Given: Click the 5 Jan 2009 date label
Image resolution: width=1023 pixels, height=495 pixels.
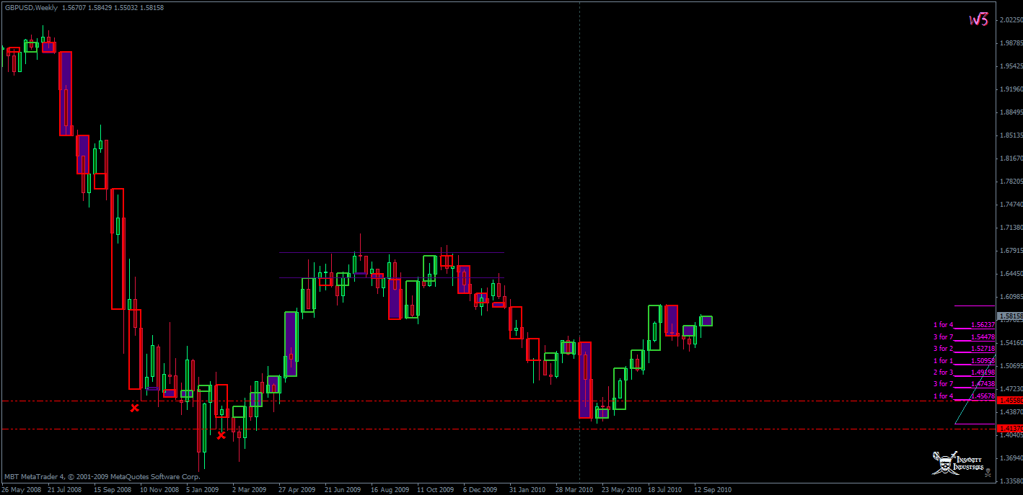Looking at the screenshot, I should (x=203, y=489).
